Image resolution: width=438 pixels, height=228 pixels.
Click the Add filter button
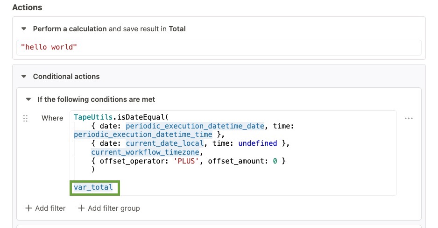click(45, 208)
